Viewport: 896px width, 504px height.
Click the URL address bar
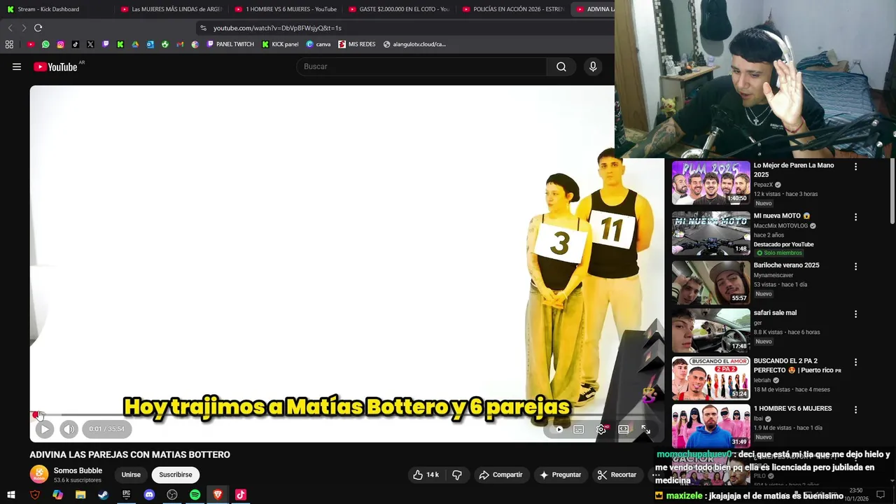click(406, 28)
